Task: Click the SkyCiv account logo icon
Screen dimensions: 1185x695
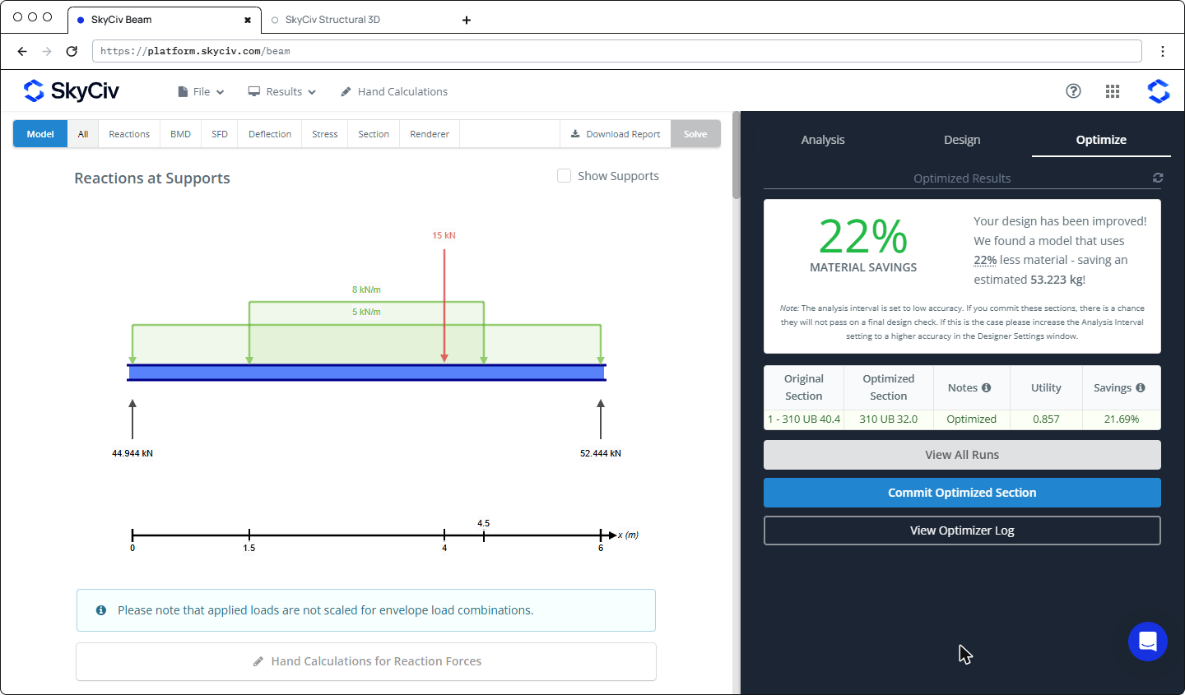Action: click(x=1159, y=91)
